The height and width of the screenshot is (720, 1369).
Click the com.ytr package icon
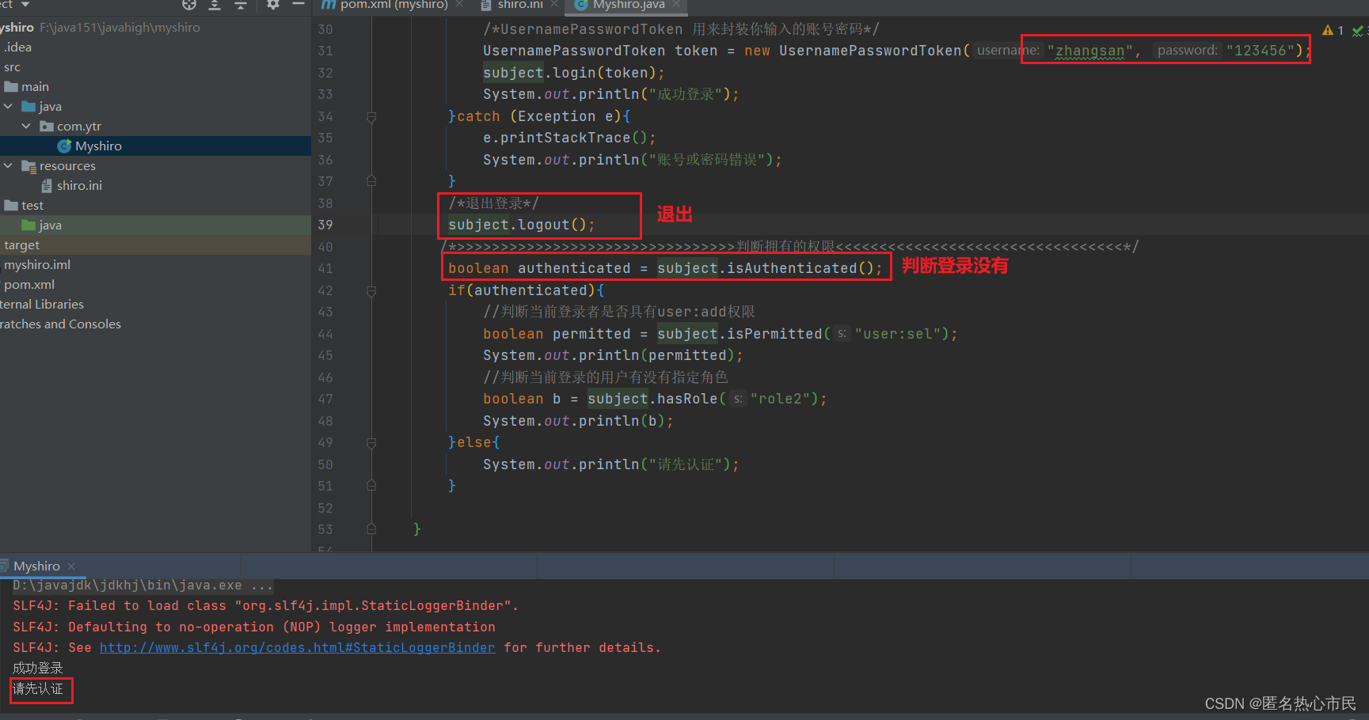47,127
